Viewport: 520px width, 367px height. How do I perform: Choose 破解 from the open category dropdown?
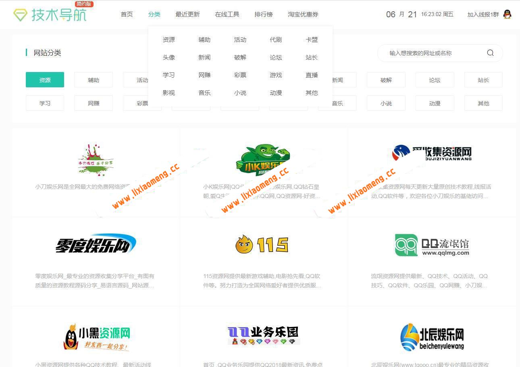click(x=240, y=57)
